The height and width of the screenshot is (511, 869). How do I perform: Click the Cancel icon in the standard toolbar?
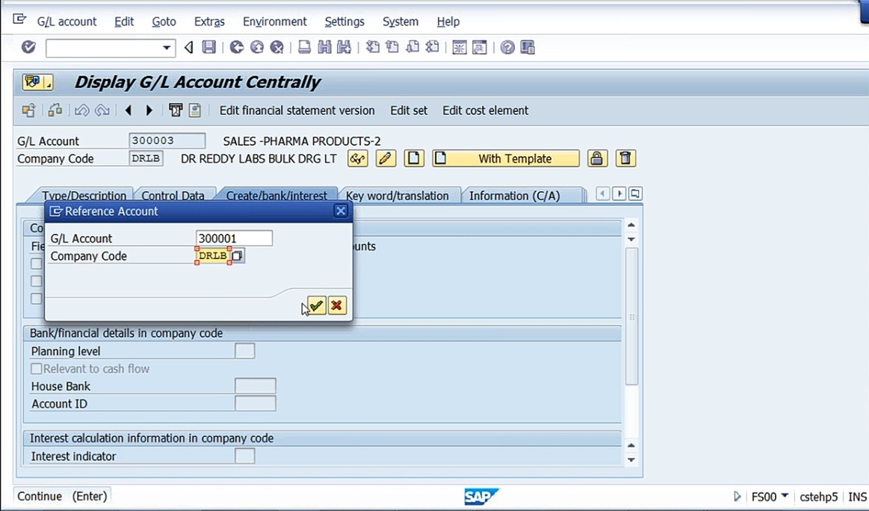[x=276, y=47]
